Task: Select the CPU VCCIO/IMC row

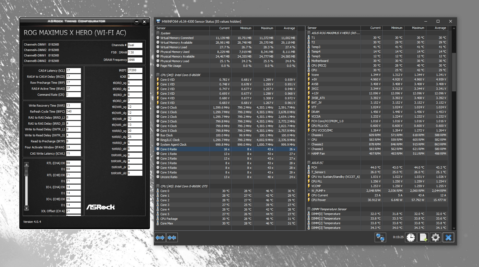Action: point(377,130)
